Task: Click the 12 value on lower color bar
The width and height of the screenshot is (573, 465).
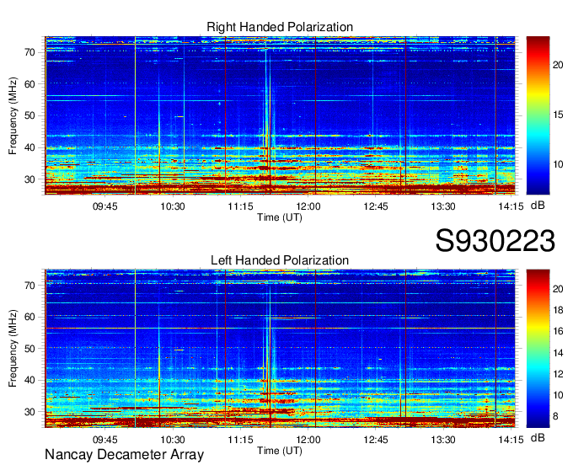Action: coord(558,374)
